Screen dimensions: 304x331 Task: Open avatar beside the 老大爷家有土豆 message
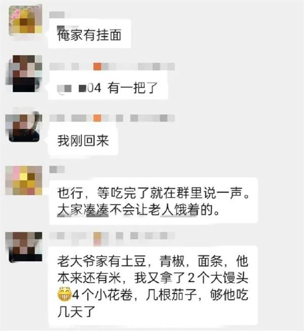point(24,247)
